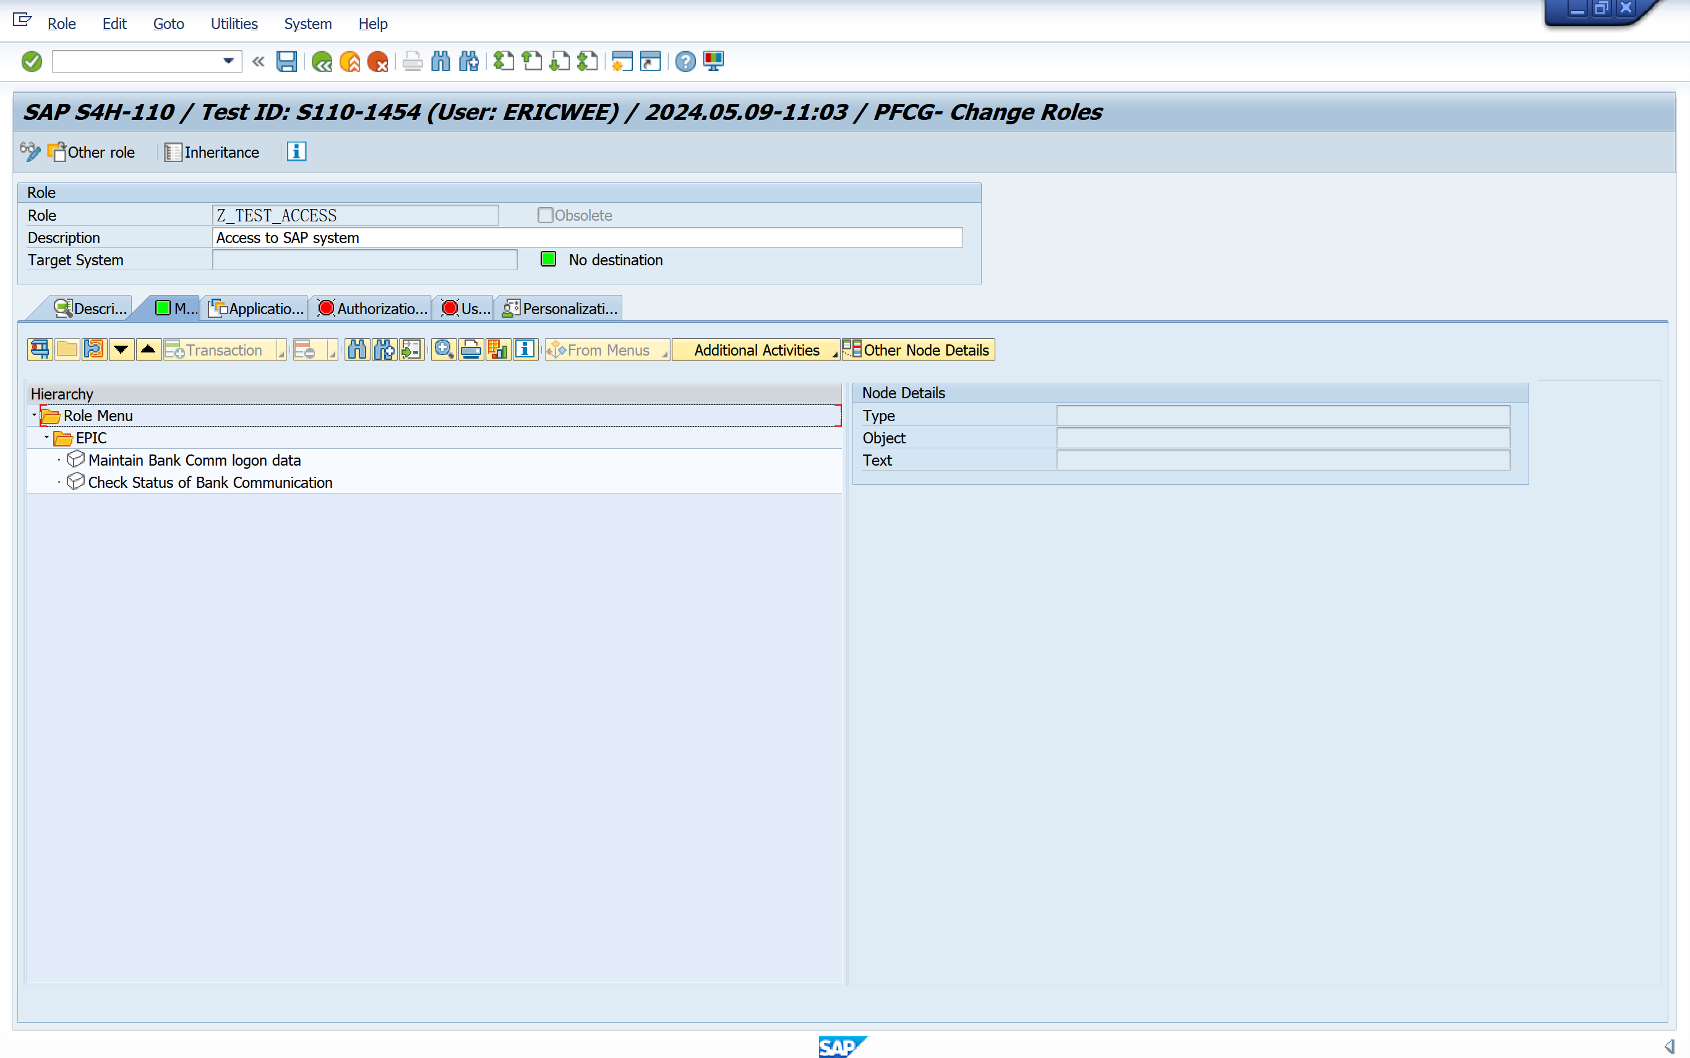1690x1058 pixels.
Task: Switch to the Authorizations tab
Action: point(372,309)
